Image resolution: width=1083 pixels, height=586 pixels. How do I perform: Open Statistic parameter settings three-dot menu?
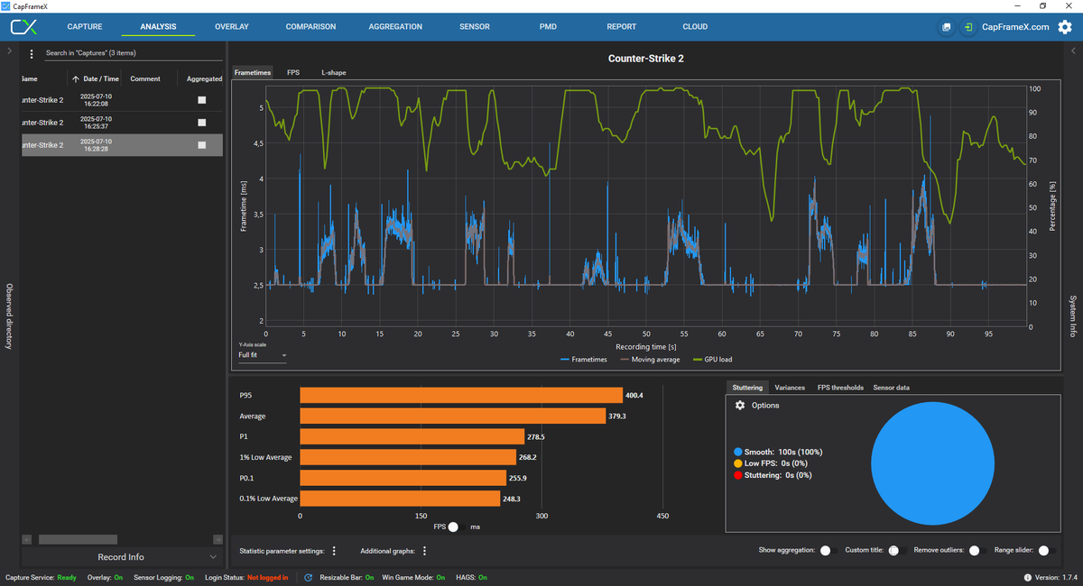coord(334,551)
